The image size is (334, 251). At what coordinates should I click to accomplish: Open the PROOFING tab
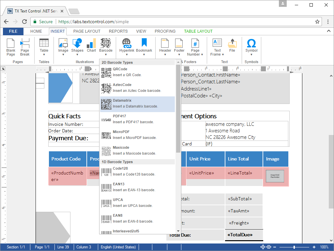pos(165,31)
